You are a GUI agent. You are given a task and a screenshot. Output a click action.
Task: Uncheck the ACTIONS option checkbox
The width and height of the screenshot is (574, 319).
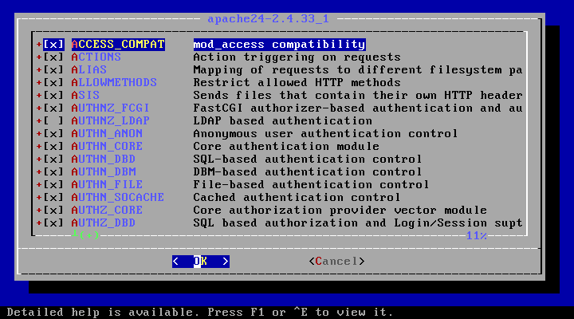tap(53, 57)
